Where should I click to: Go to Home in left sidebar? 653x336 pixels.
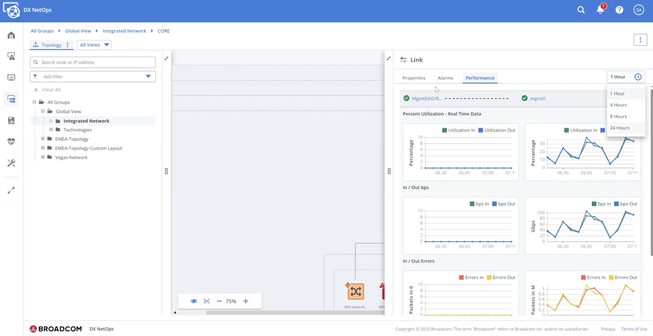(x=11, y=35)
